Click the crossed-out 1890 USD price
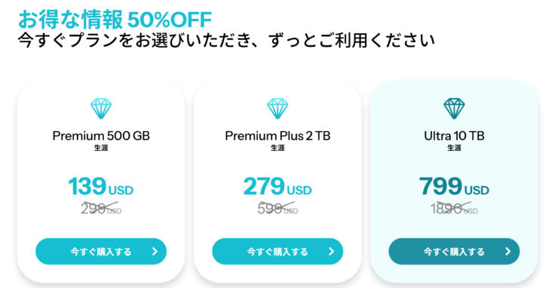This screenshot has width=558, height=288. click(454, 209)
